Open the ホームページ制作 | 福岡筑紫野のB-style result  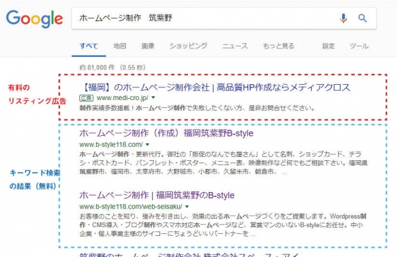pyautogui.click(x=157, y=195)
